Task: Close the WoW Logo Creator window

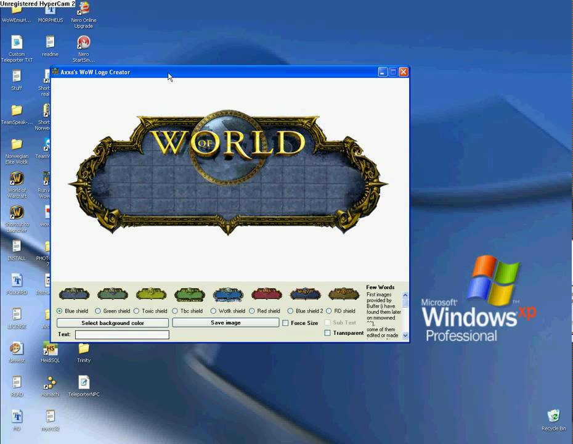Action: (404, 72)
